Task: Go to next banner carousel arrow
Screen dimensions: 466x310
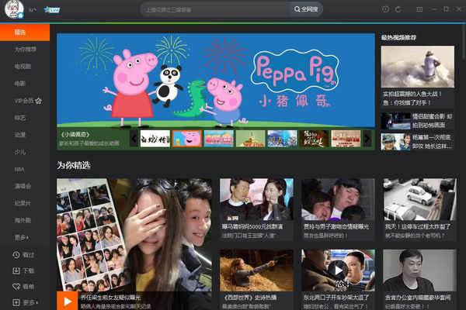Action: click(367, 139)
